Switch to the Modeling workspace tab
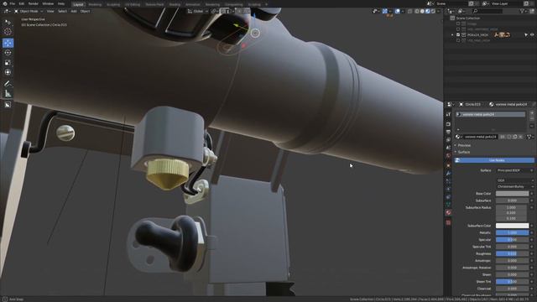Image resolution: width=537 pixels, height=302 pixels. [x=95, y=4]
